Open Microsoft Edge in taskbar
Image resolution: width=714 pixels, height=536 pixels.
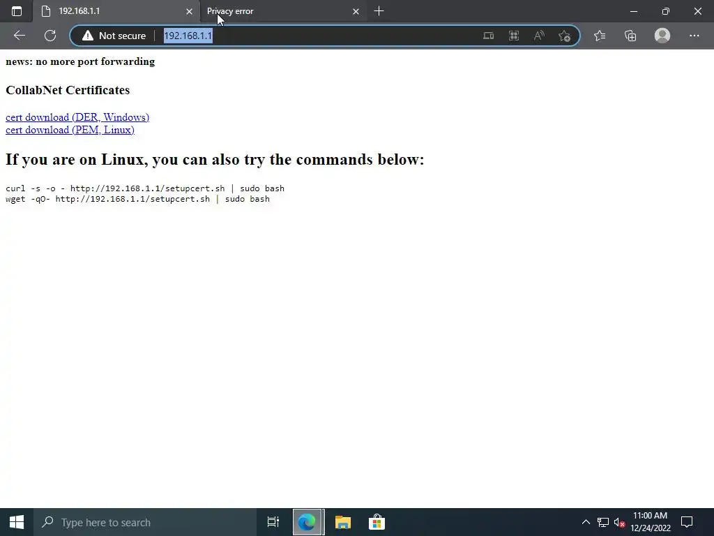tap(307, 522)
